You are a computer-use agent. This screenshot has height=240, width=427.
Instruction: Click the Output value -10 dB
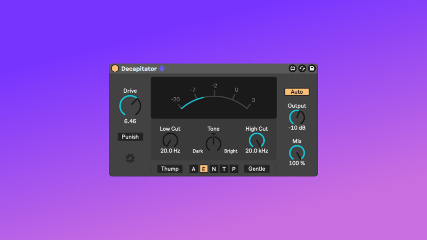[297, 128]
